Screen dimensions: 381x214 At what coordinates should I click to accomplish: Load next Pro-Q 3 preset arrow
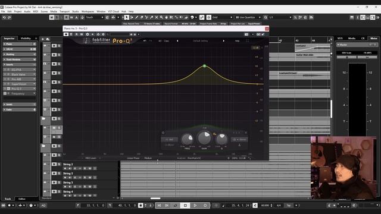[x=224, y=41]
